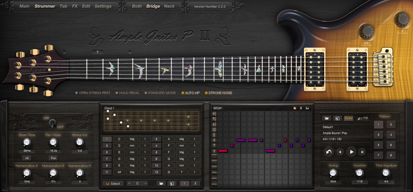The image size is (413, 192).
Task: Open root note A dropdown for chord 2
Action: click(169, 139)
